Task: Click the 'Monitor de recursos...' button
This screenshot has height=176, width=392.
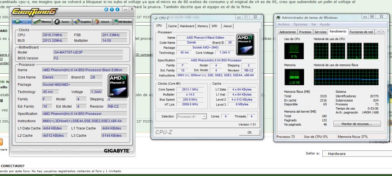Action: (356, 124)
